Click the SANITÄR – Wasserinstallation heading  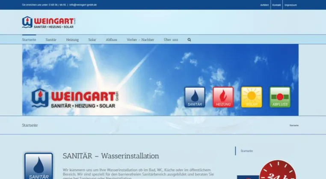coord(111,156)
